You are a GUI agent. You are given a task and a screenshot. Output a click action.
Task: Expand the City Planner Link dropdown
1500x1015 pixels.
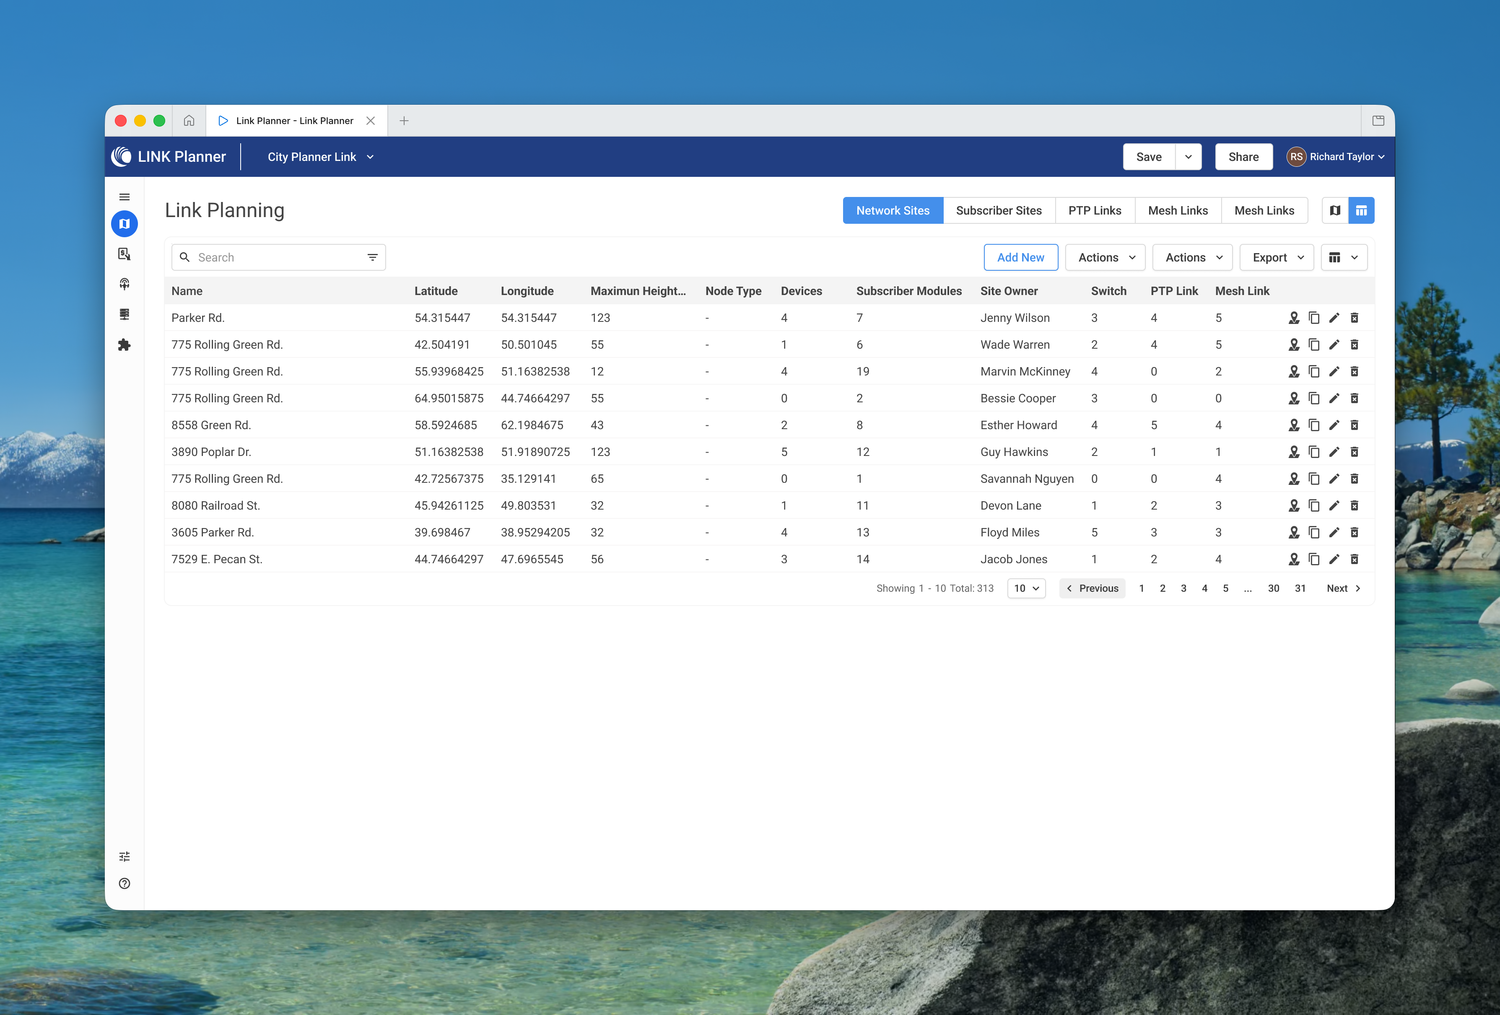(x=321, y=157)
